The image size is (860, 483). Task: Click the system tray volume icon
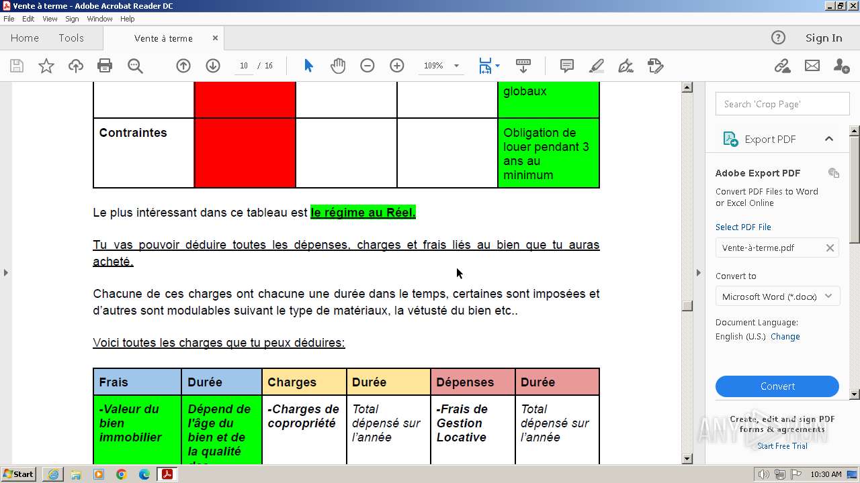(x=763, y=474)
